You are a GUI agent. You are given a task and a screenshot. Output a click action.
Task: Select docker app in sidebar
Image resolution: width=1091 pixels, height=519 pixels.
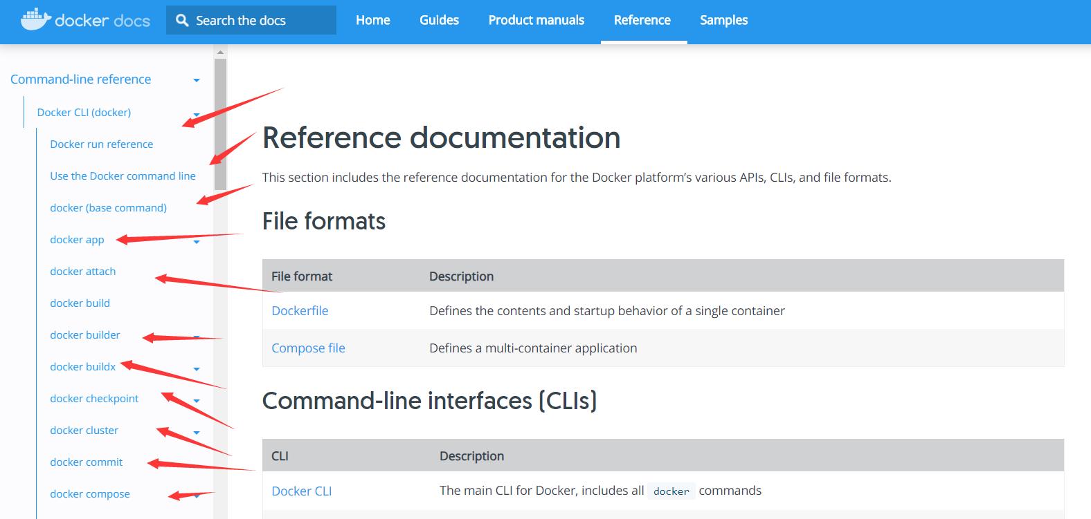77,239
